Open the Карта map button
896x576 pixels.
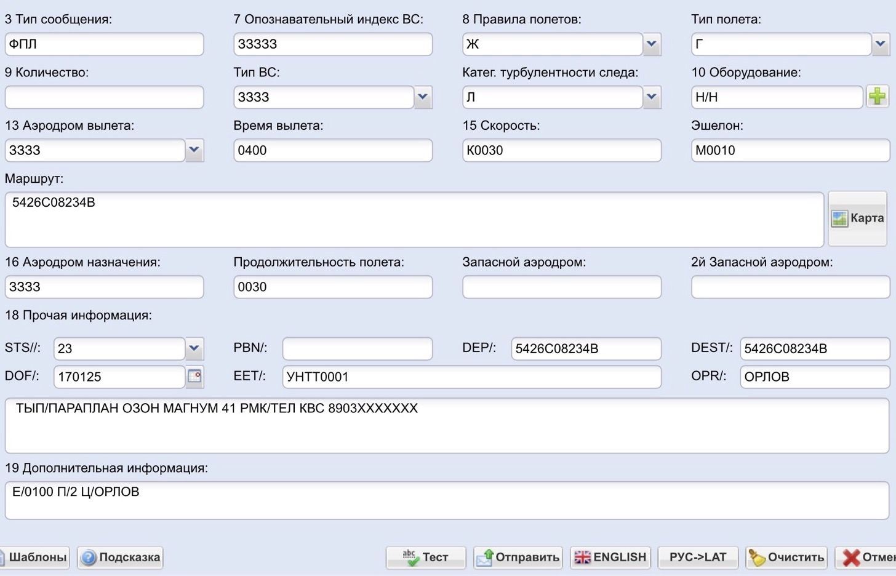click(x=857, y=218)
